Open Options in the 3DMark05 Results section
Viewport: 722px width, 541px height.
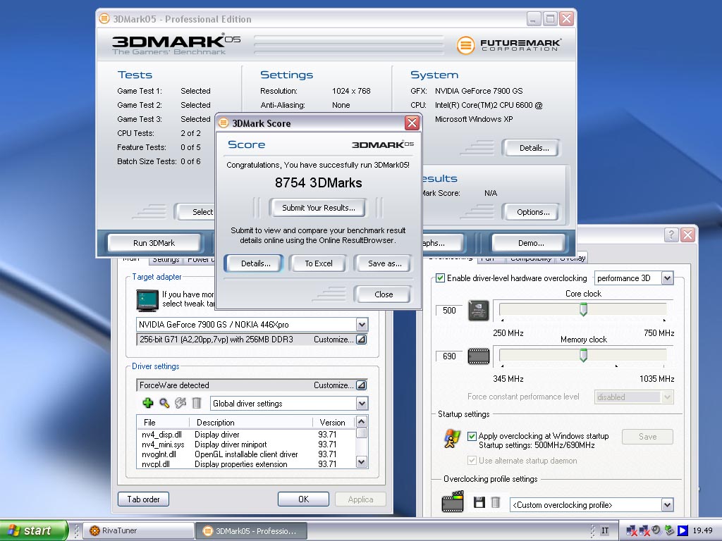pyautogui.click(x=533, y=212)
